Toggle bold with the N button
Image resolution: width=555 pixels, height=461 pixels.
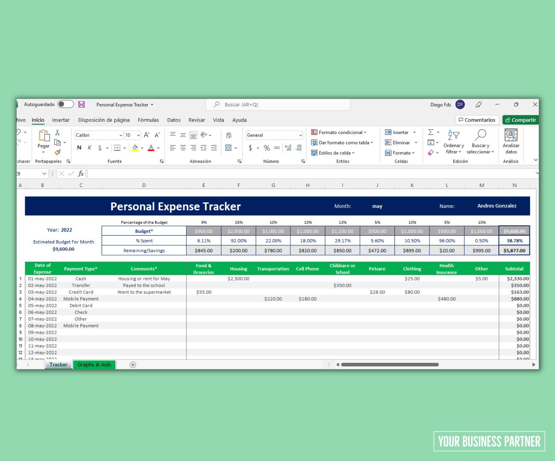point(79,148)
